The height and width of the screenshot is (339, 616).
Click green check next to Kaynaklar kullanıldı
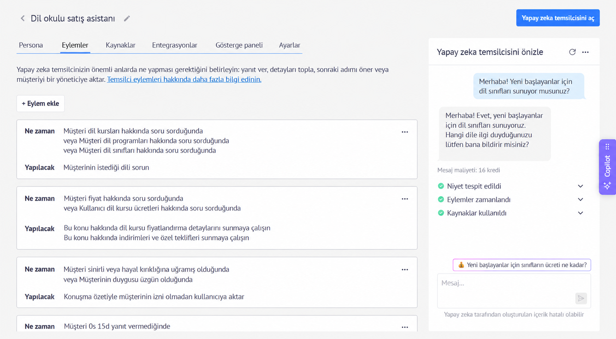pyautogui.click(x=441, y=213)
